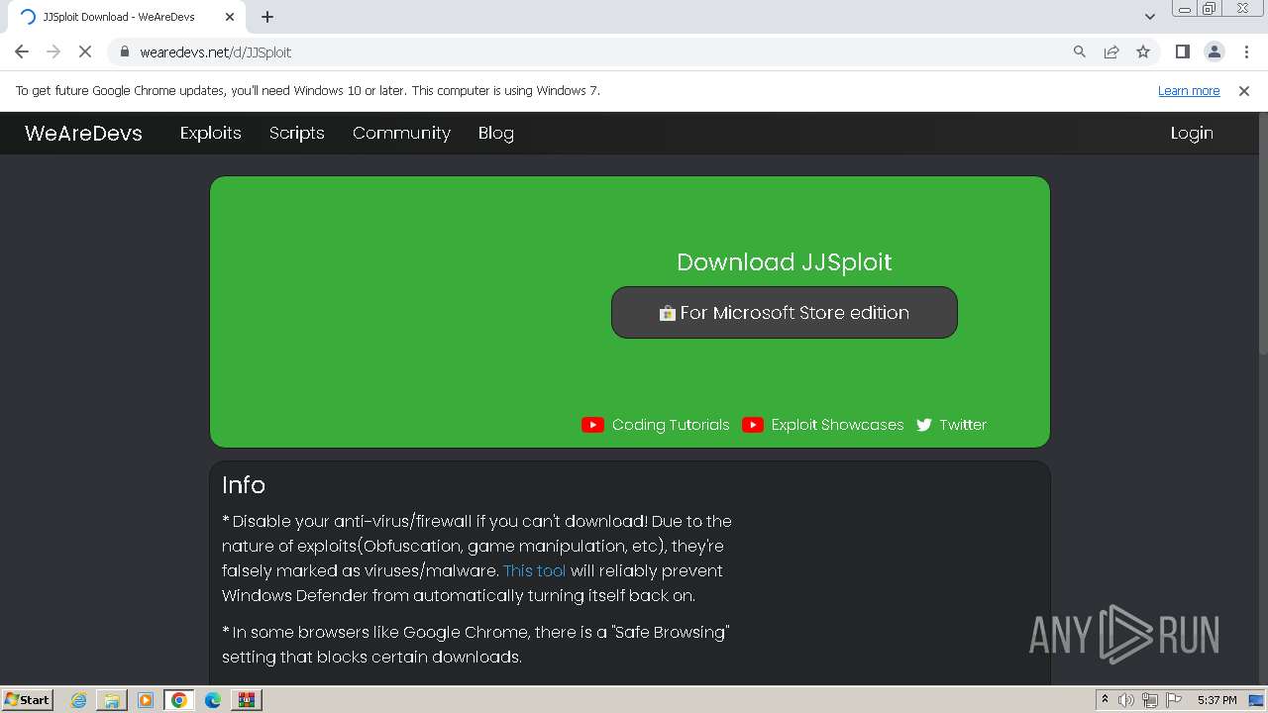Open the volume speaker tray icon
The image size is (1268, 713).
[1126, 700]
